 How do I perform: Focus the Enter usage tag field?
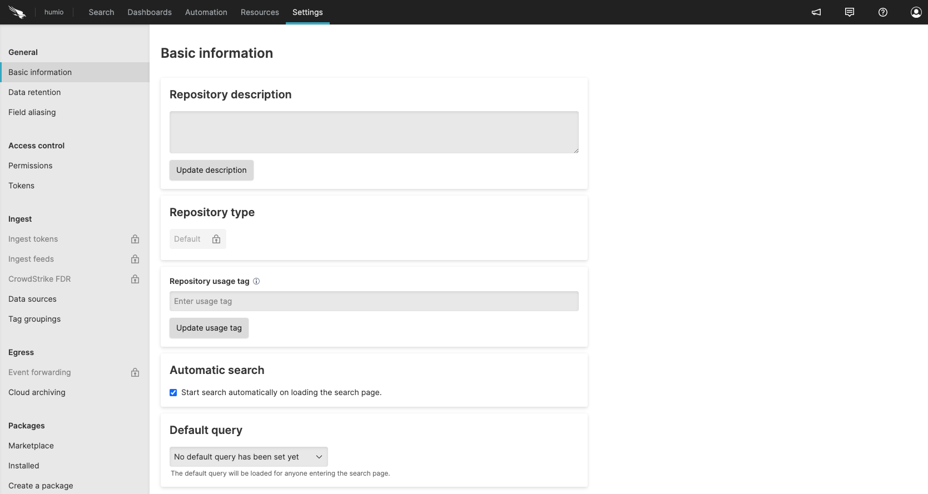click(374, 301)
